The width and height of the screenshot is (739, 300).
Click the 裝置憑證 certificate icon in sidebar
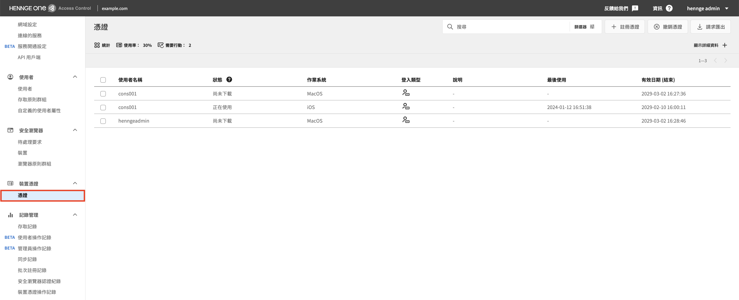pyautogui.click(x=10, y=183)
